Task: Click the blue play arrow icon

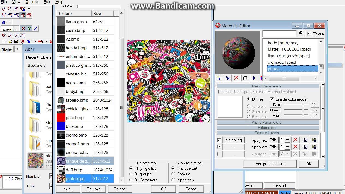Action: pyautogui.click(x=254, y=78)
